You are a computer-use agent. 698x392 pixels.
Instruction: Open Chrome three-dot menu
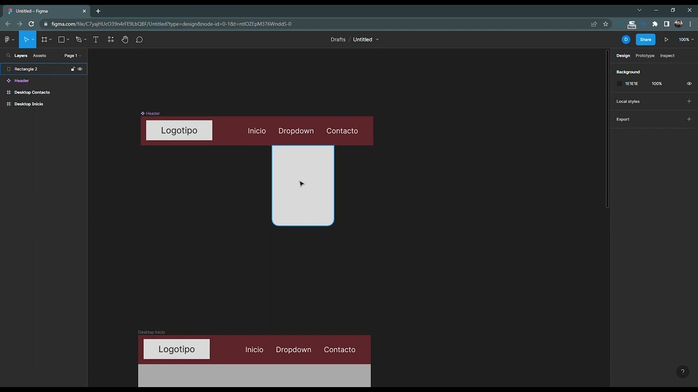(690, 24)
